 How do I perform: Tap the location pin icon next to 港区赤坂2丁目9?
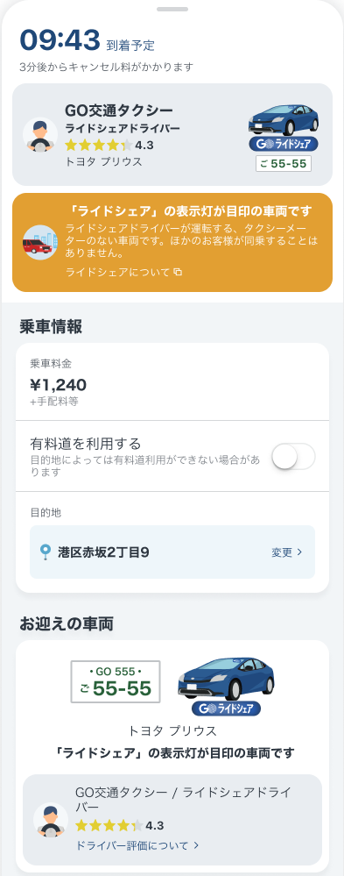tap(46, 552)
